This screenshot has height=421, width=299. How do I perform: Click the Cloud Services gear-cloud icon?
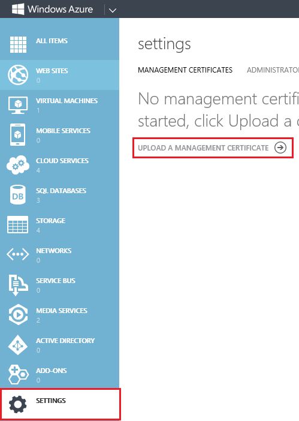coord(18,164)
